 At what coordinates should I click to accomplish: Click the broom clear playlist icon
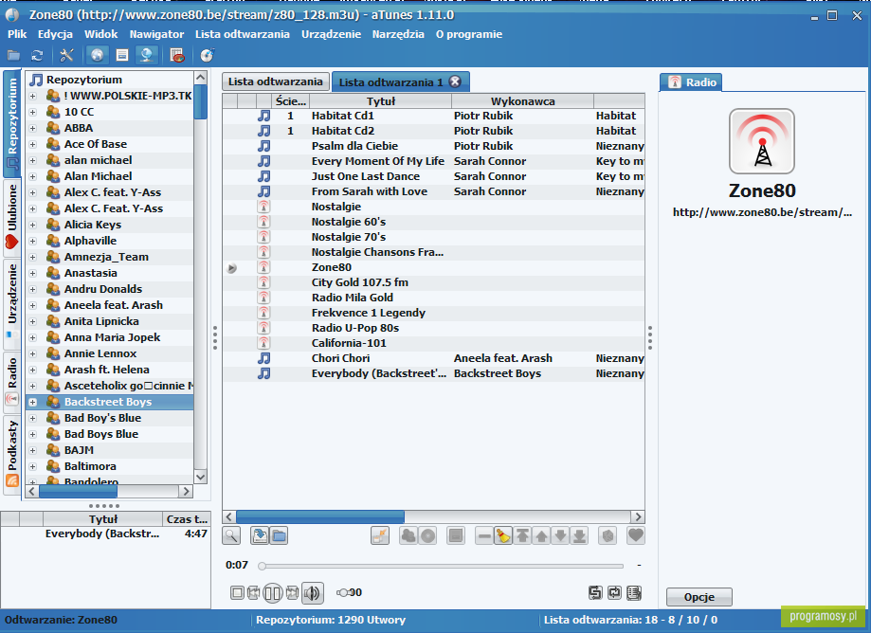coord(503,535)
